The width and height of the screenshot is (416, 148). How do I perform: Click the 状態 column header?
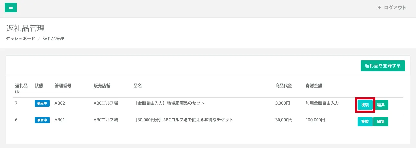[x=39, y=86]
